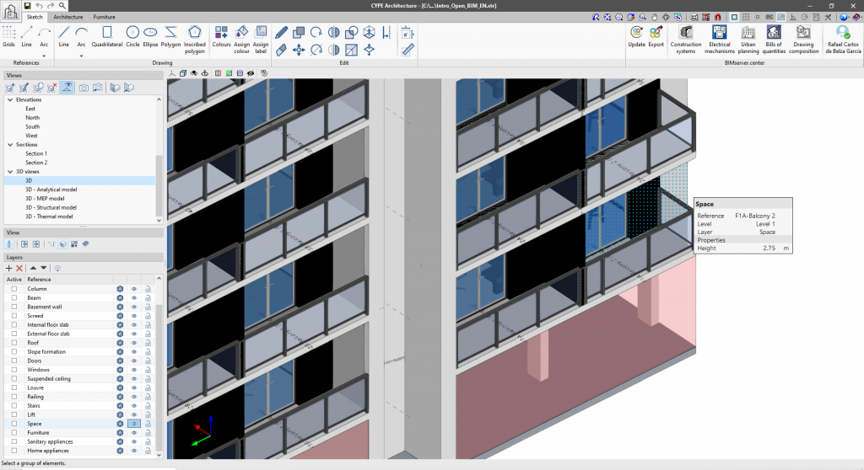Click the Ellipse drawing tool
The width and height of the screenshot is (864, 470).
pyautogui.click(x=150, y=37)
